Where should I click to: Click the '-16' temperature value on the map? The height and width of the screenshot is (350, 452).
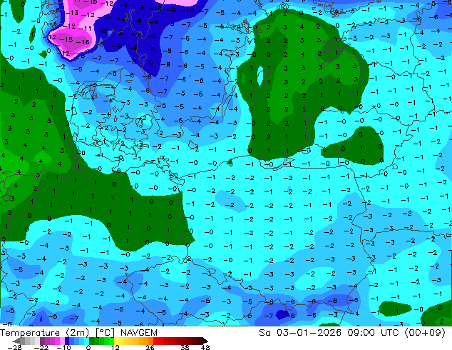[83, 42]
